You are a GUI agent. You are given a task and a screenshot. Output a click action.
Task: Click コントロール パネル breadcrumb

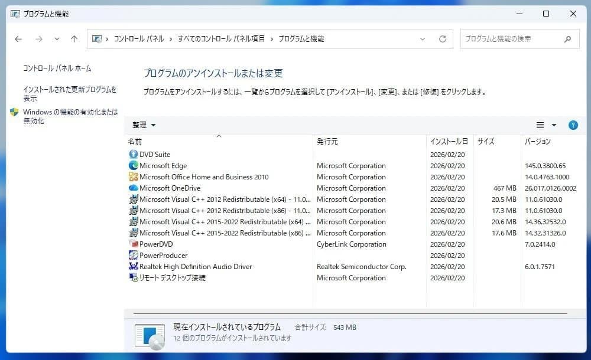tap(139, 39)
